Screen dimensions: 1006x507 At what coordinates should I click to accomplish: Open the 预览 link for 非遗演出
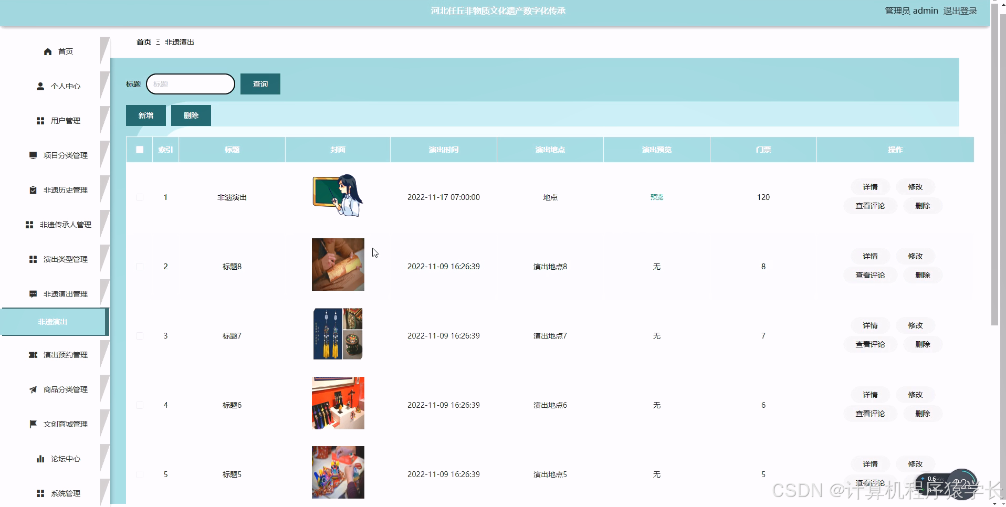(x=657, y=197)
